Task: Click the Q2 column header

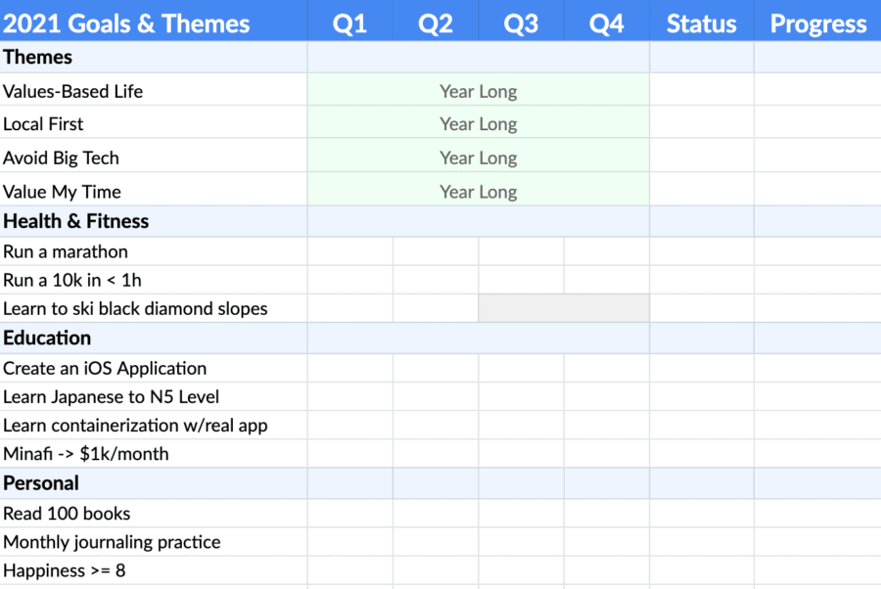Action: (436, 21)
